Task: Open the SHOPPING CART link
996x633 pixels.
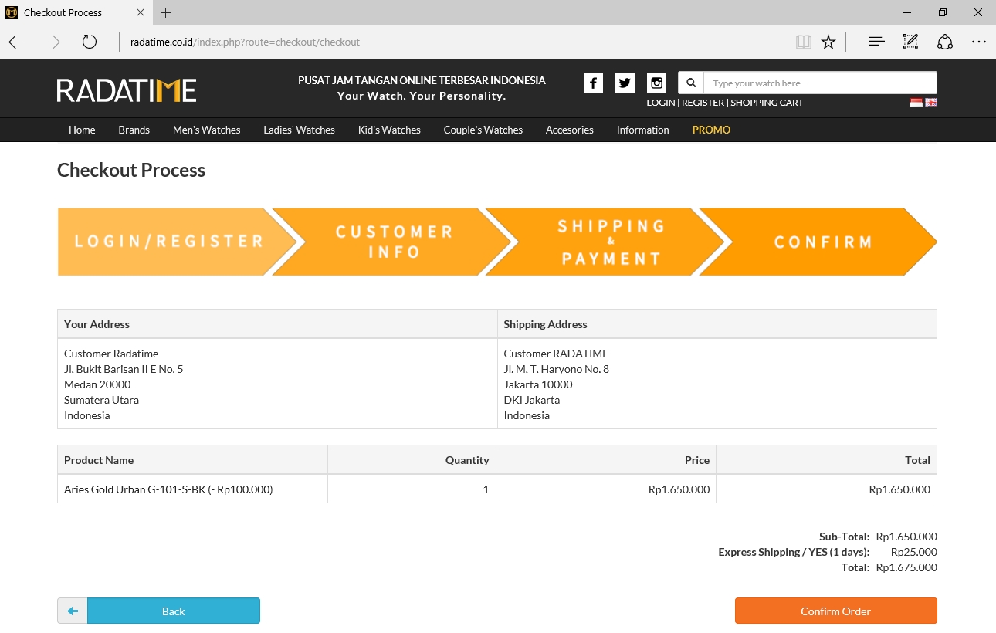Action: coord(767,103)
